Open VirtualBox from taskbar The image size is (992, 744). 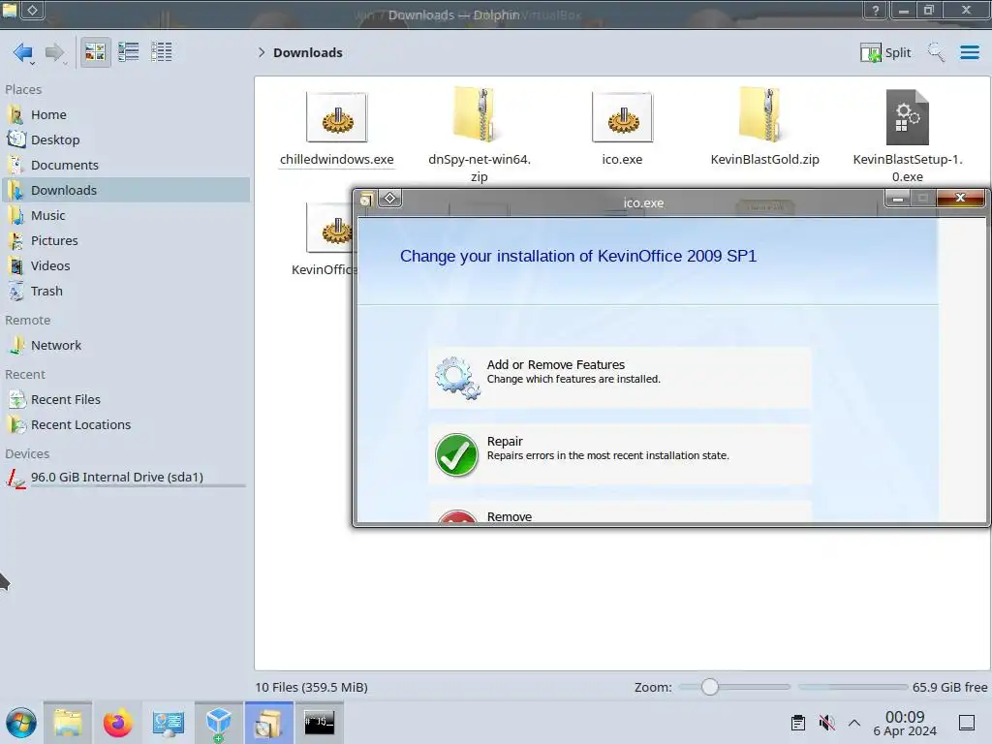coord(218,723)
